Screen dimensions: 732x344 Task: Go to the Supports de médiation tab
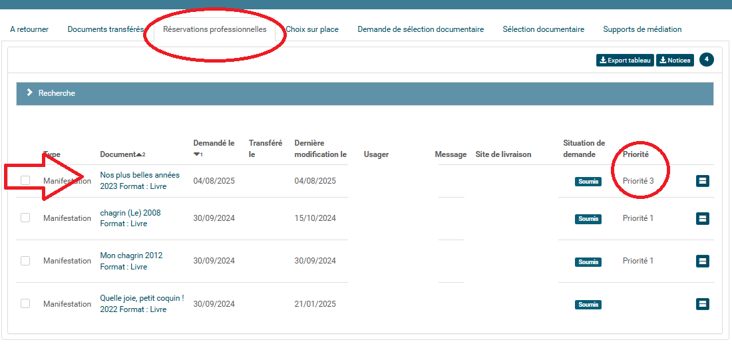coord(641,29)
